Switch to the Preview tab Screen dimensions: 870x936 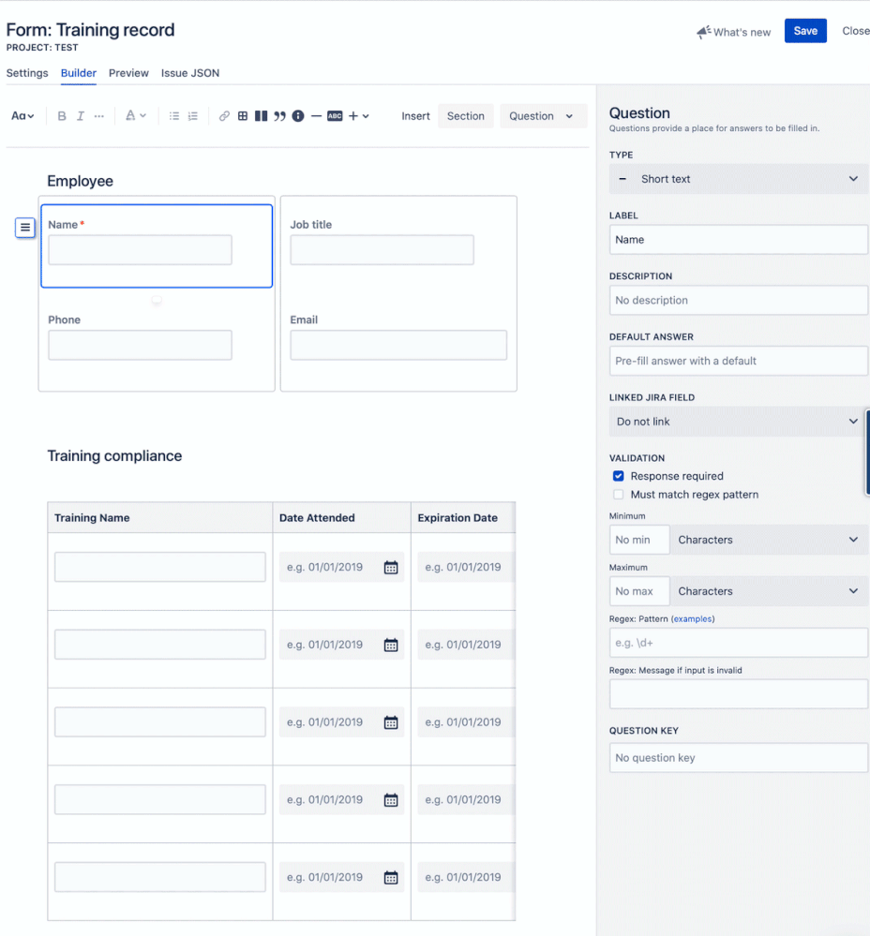tap(128, 73)
